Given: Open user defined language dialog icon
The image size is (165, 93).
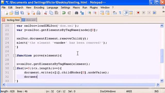Looking at the screenshot, I should (131, 13).
